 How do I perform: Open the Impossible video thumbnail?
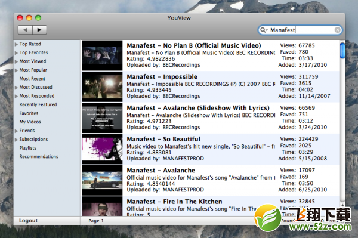pyautogui.click(x=102, y=86)
